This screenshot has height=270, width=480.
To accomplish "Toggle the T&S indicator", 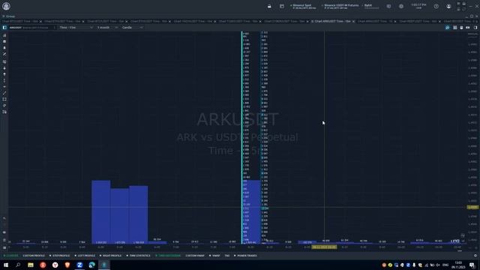I will (x=226, y=256).
